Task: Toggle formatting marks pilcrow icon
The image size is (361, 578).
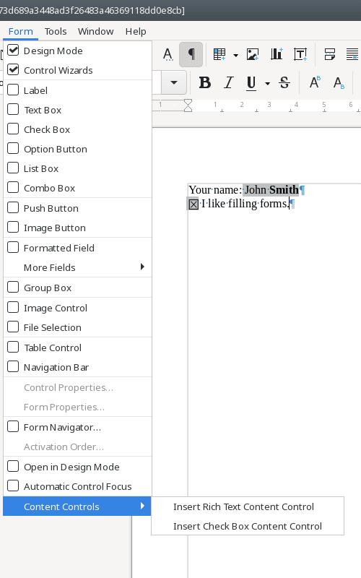Action: pyautogui.click(x=191, y=55)
